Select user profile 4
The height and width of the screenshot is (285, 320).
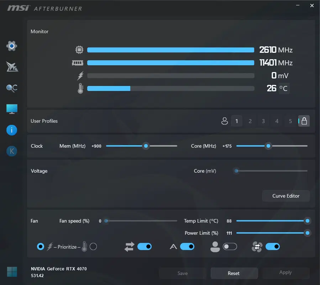(x=277, y=121)
